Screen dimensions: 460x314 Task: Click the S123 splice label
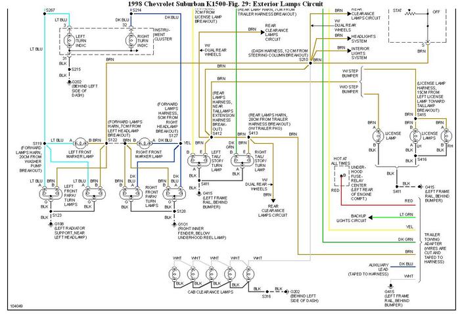[x=57, y=215]
